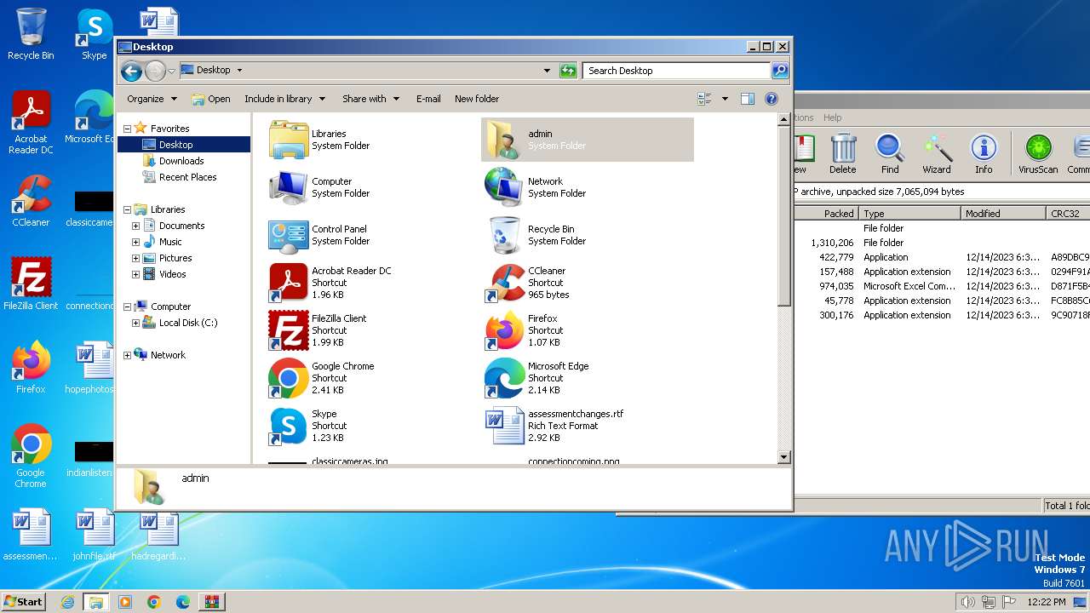
Task: Select Videos library
Action: [x=172, y=274]
